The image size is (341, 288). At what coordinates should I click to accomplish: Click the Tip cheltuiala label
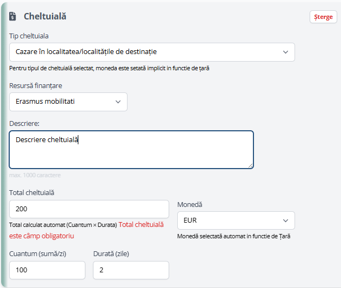click(x=29, y=36)
